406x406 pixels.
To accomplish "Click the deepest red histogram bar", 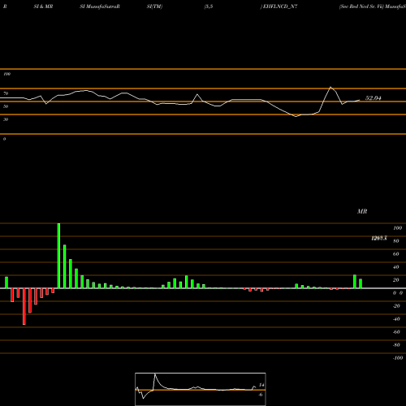I will 24,306.
